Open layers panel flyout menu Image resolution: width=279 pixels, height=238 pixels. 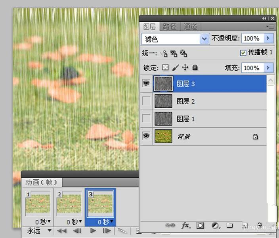pos(270,27)
